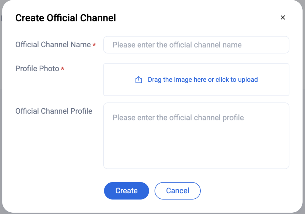Click the Official Channel Name label

coord(53,45)
